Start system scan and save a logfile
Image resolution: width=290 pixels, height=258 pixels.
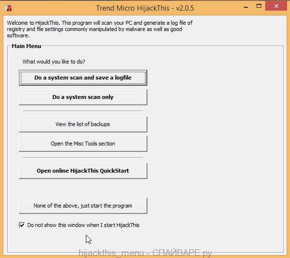(83, 78)
